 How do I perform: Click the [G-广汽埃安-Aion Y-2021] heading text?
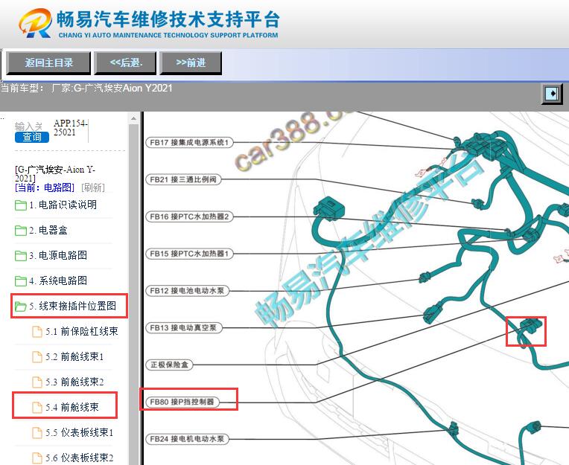(55, 173)
